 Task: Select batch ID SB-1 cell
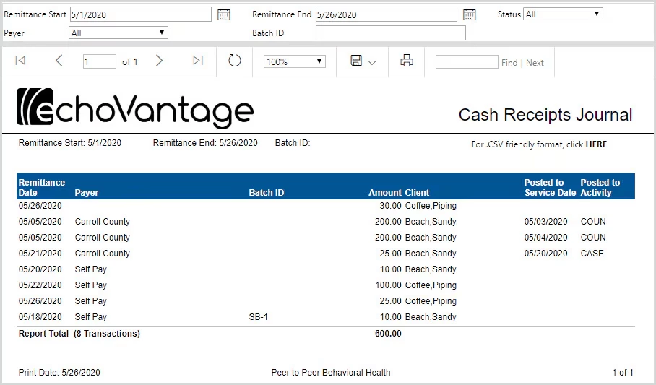[x=258, y=317]
